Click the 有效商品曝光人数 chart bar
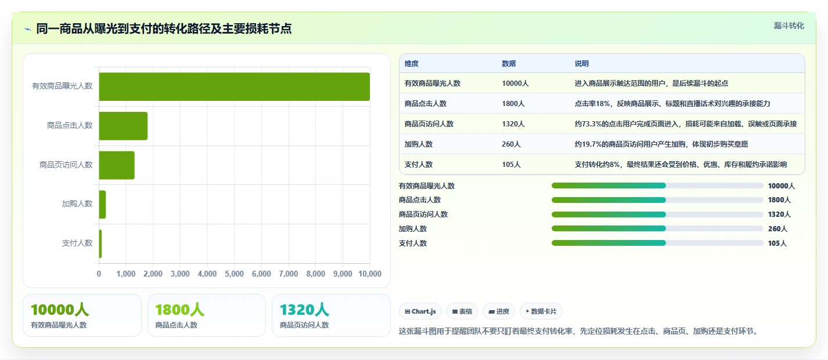The width and height of the screenshot is (828, 360). 234,86
